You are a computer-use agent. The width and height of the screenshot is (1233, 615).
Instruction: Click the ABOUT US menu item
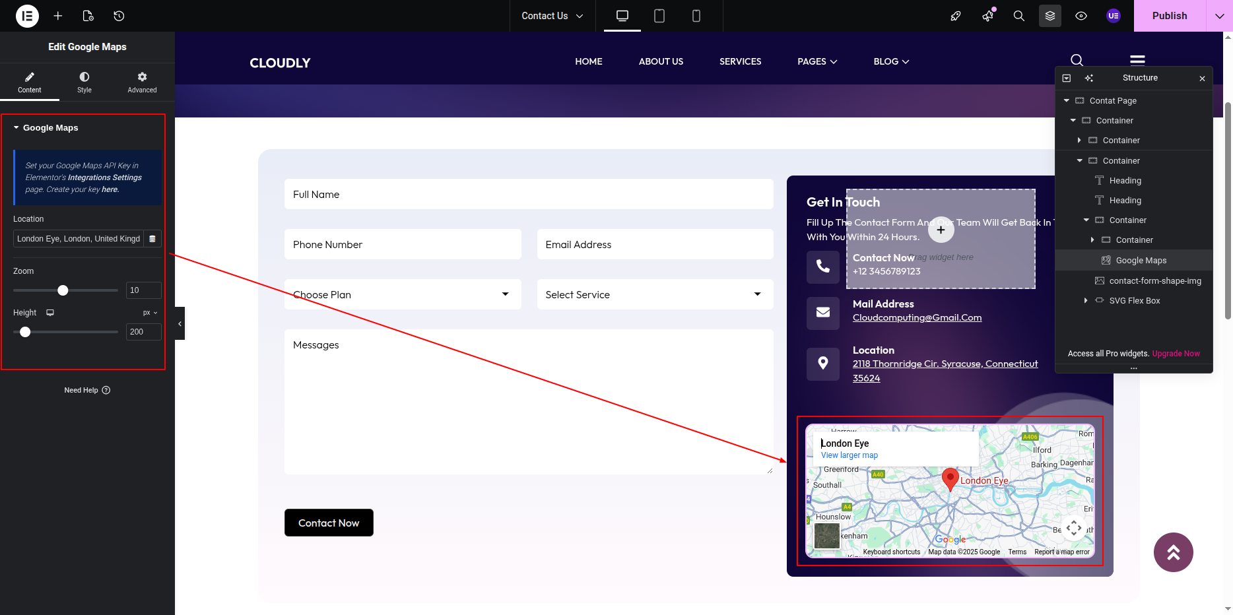pos(661,61)
